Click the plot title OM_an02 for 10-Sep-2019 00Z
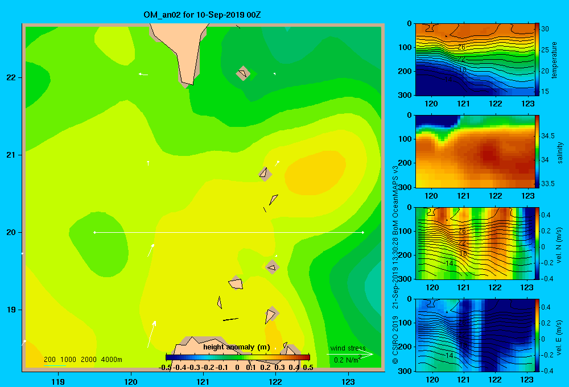 202,15
